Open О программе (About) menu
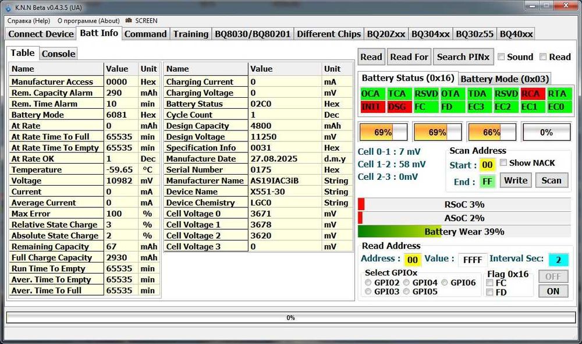 coord(88,21)
